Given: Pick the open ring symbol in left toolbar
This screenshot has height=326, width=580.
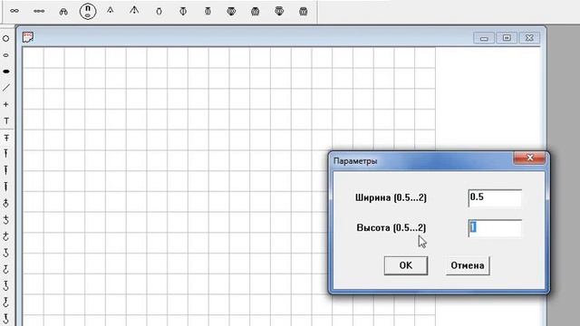Looking at the screenshot, I should [6, 38].
